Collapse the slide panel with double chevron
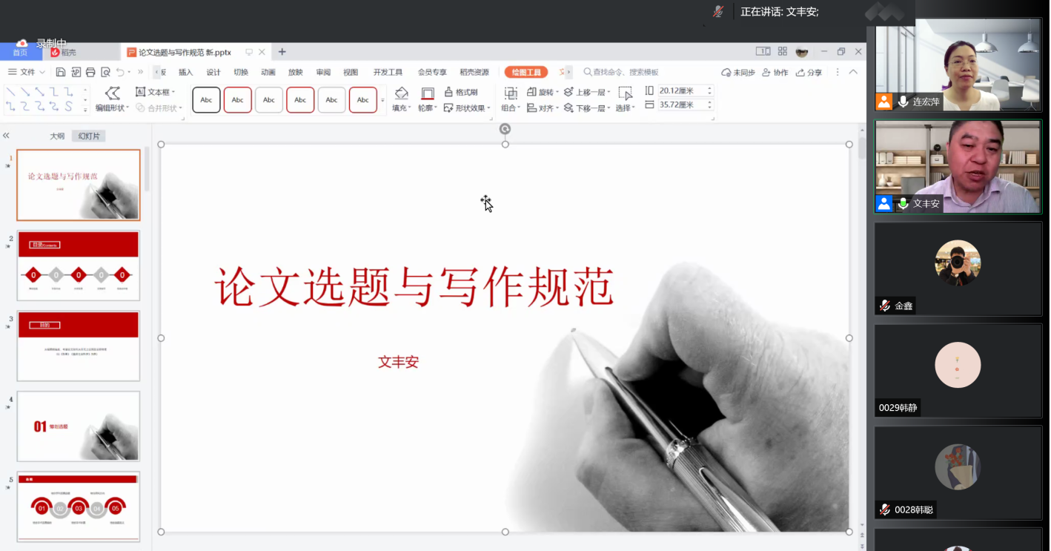This screenshot has width=1051, height=551. tap(6, 136)
